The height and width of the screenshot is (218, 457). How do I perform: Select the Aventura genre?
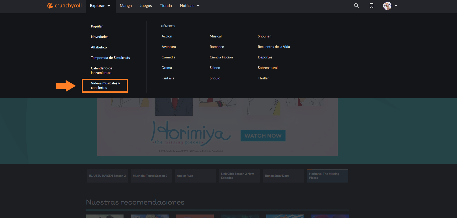pyautogui.click(x=169, y=47)
